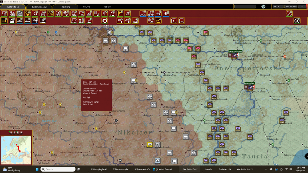Toggle the yellow flag victory locations overlay
The height and width of the screenshot is (173, 308).
[x=120, y=13]
